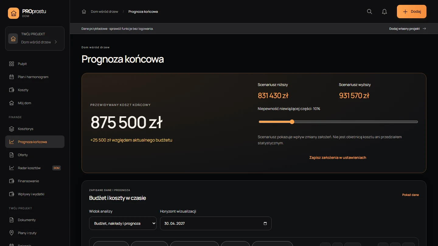Image resolution: width=438 pixels, height=246 pixels.
Task: Click the 875 500 zł forecast value
Action: 127,122
